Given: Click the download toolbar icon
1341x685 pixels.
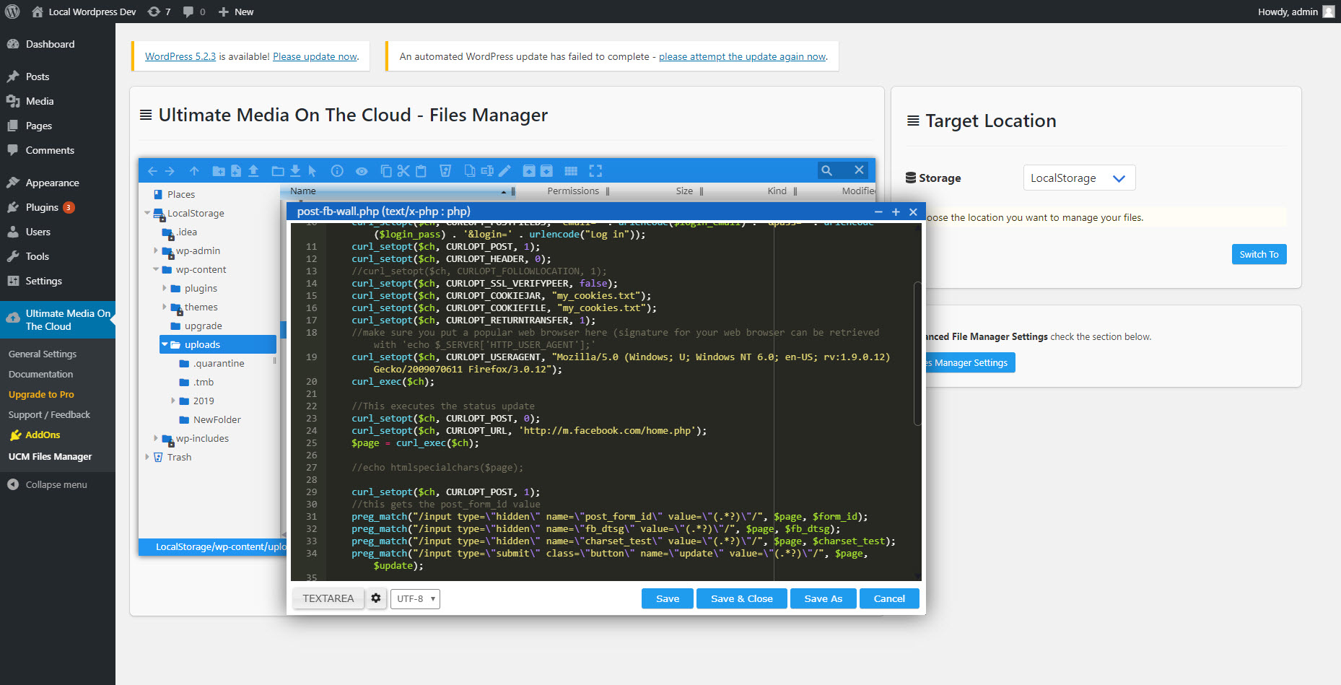Looking at the screenshot, I should 295,171.
